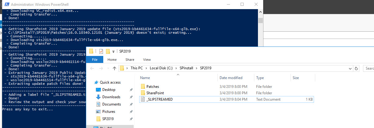Select the SharePoint folder icon in file list
The height and width of the screenshot is (128, 374).
click(x=143, y=93)
